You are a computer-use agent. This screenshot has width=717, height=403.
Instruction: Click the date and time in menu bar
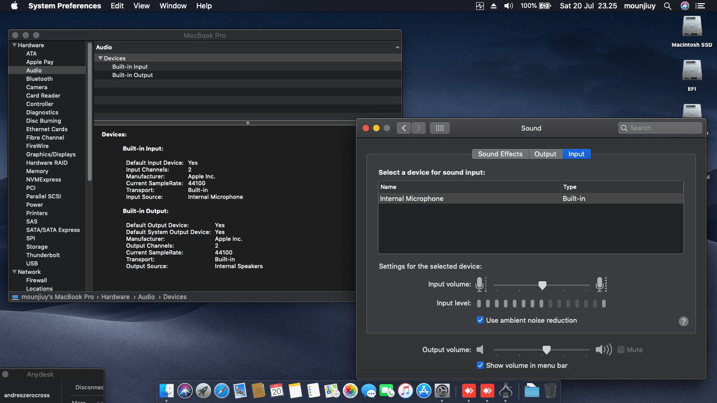point(587,6)
